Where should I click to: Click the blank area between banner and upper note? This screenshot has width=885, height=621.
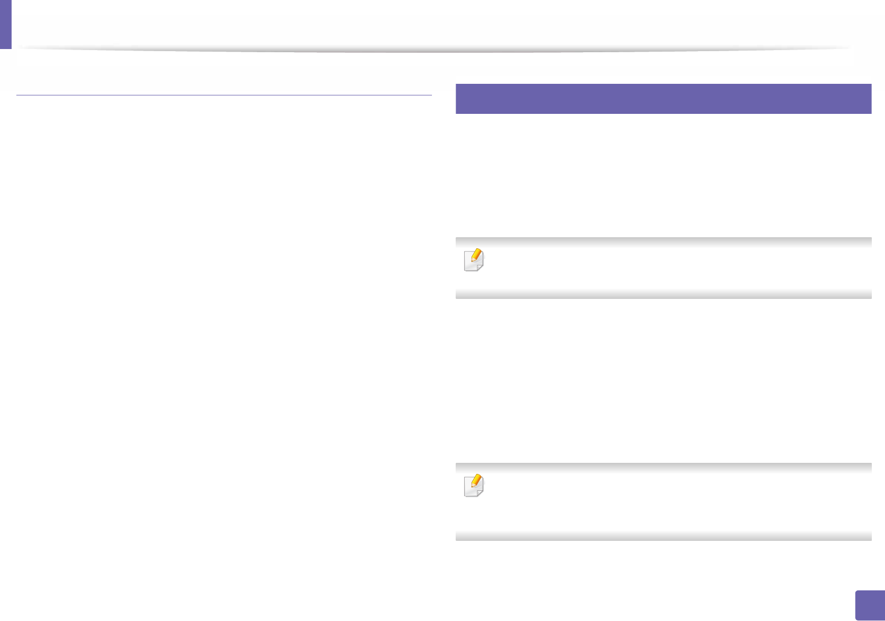[x=663, y=174]
